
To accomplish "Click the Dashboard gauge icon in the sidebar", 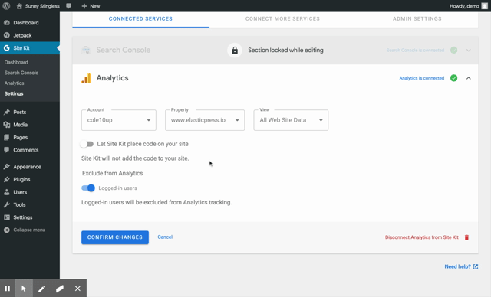I will click(7, 23).
